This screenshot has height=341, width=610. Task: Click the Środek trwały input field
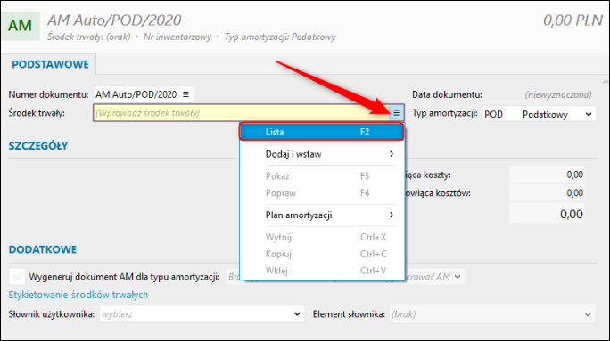(241, 113)
